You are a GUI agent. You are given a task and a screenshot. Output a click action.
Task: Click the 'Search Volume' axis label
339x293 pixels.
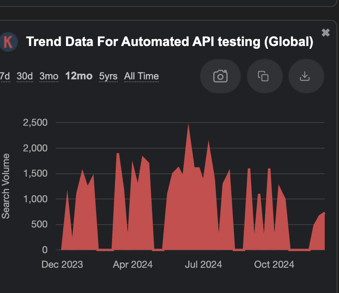6,186
